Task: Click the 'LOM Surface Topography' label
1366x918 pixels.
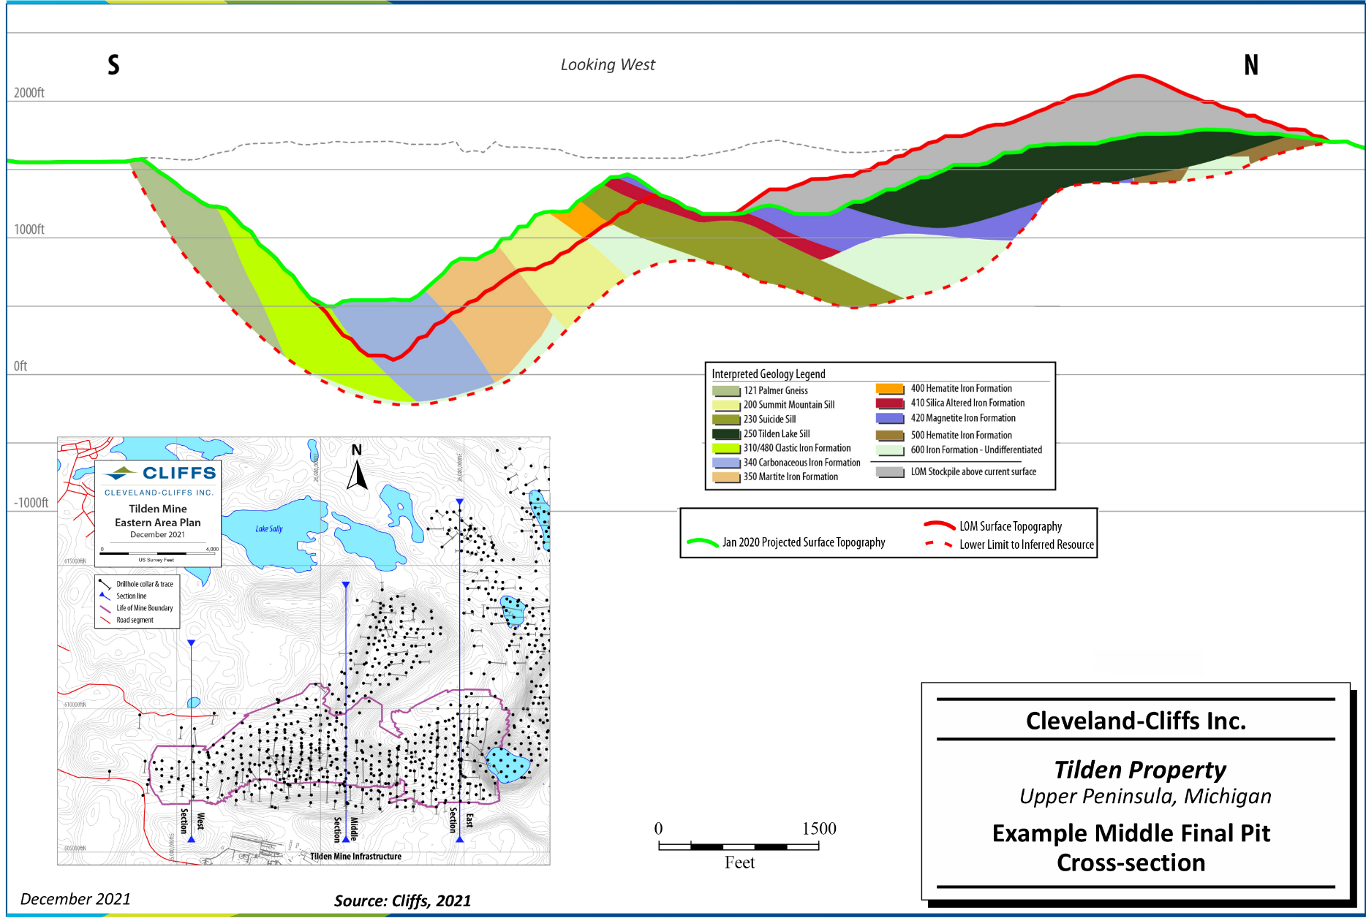Action: point(1011,526)
